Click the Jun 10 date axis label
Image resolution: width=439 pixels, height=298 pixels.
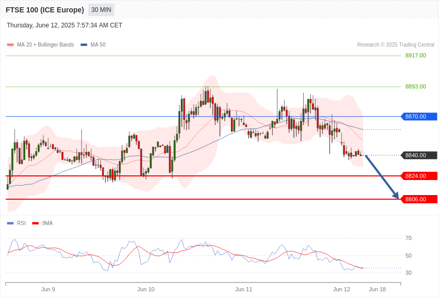click(x=146, y=289)
